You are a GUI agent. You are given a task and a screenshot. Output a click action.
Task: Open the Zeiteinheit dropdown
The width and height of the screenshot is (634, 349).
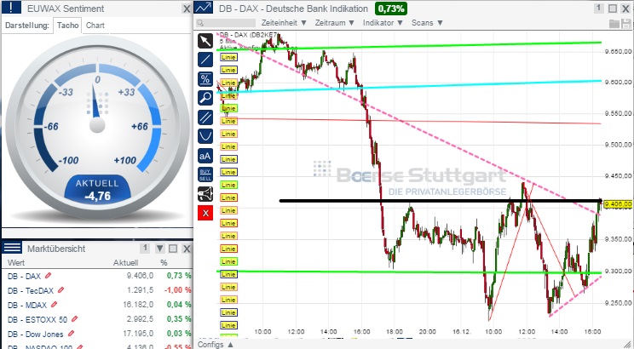click(x=284, y=23)
